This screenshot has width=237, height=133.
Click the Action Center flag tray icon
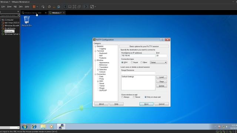tap(220, 127)
